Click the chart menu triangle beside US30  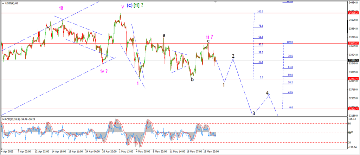click(x=2, y=3)
